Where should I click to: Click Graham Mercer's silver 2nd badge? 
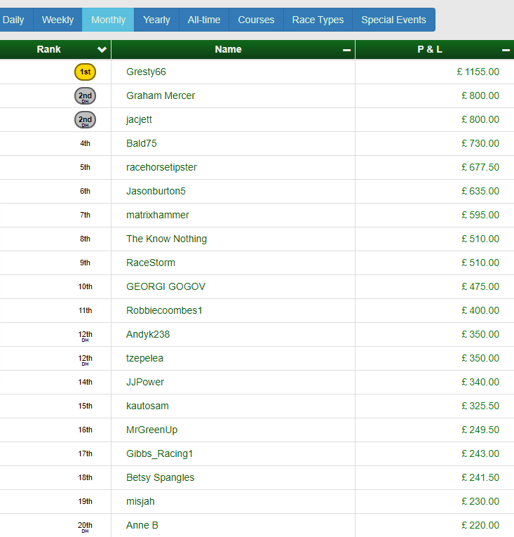(x=86, y=96)
